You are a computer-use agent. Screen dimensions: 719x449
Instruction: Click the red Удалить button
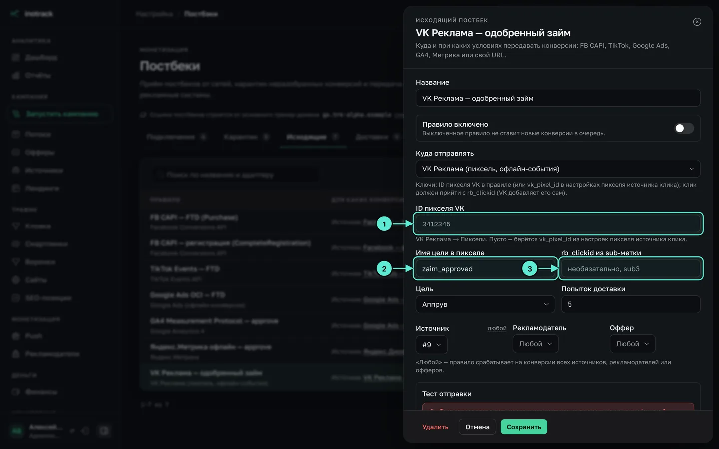click(435, 427)
